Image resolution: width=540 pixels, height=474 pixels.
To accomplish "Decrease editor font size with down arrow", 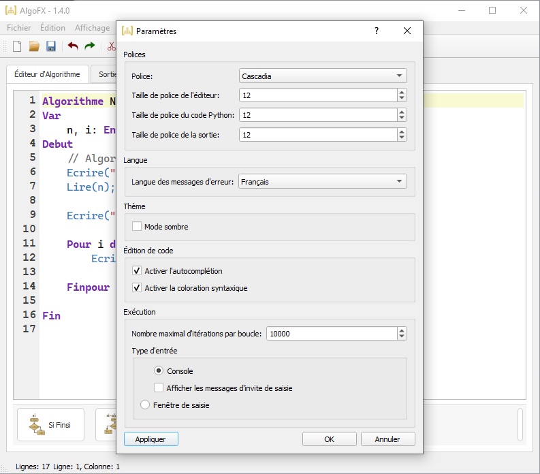I will coord(402,98).
